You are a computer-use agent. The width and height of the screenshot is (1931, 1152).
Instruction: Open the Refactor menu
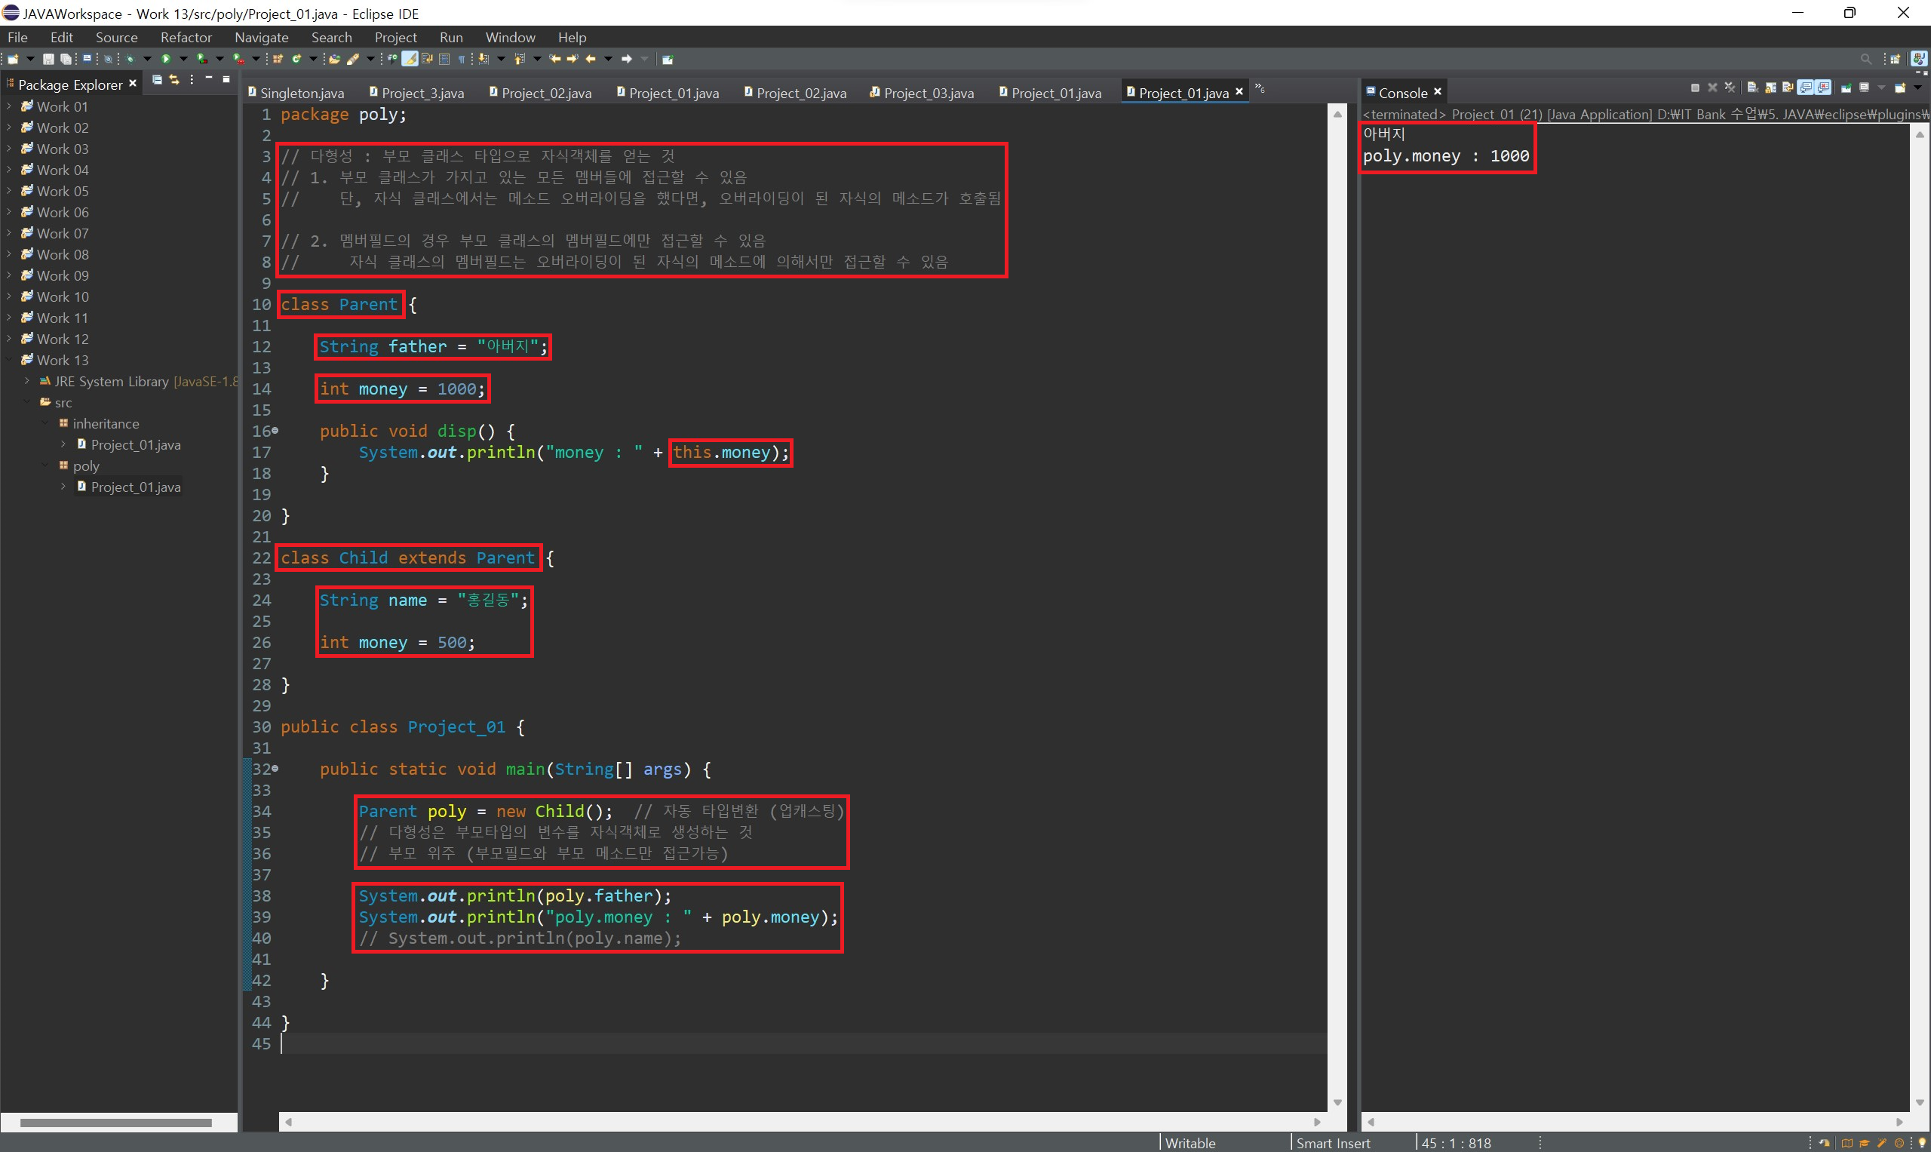pos(186,37)
